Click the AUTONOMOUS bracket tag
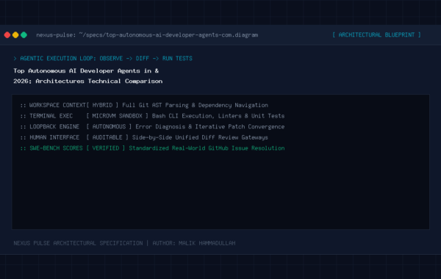Viewport: 441px width, 279px height. click(x=109, y=127)
